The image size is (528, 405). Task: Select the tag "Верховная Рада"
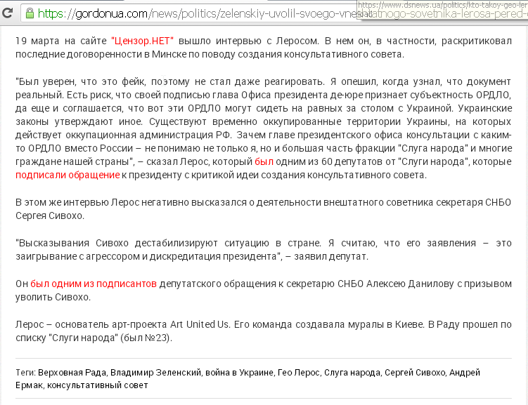pos(72,373)
